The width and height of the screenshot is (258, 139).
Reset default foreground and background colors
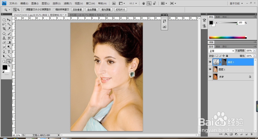pos(3,72)
